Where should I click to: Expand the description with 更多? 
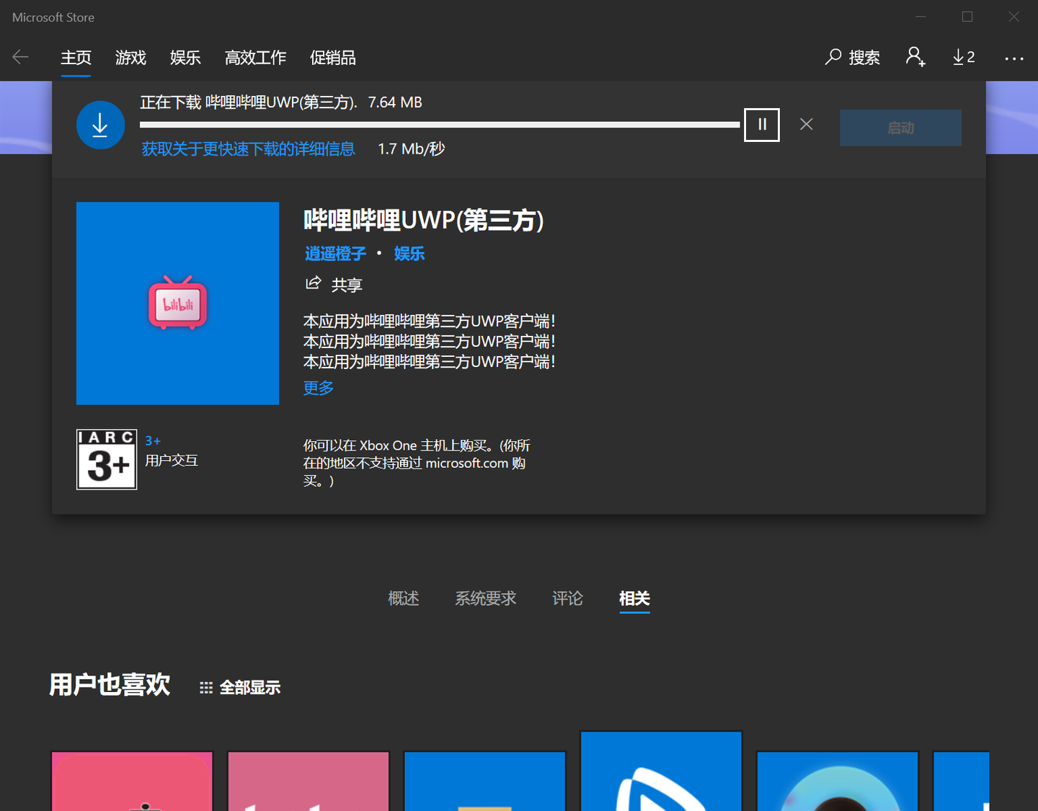click(x=318, y=388)
